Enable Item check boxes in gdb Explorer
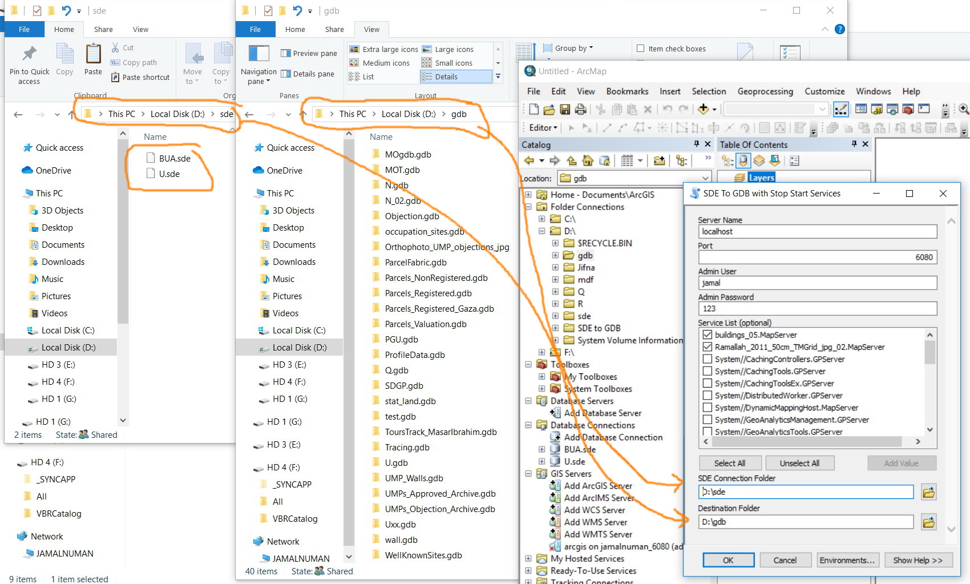 coord(641,49)
